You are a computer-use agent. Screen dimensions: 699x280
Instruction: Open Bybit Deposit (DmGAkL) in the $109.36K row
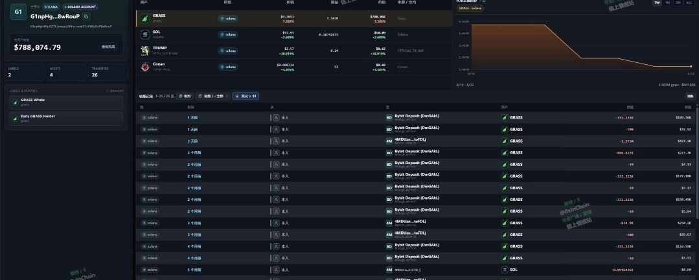coord(417,116)
